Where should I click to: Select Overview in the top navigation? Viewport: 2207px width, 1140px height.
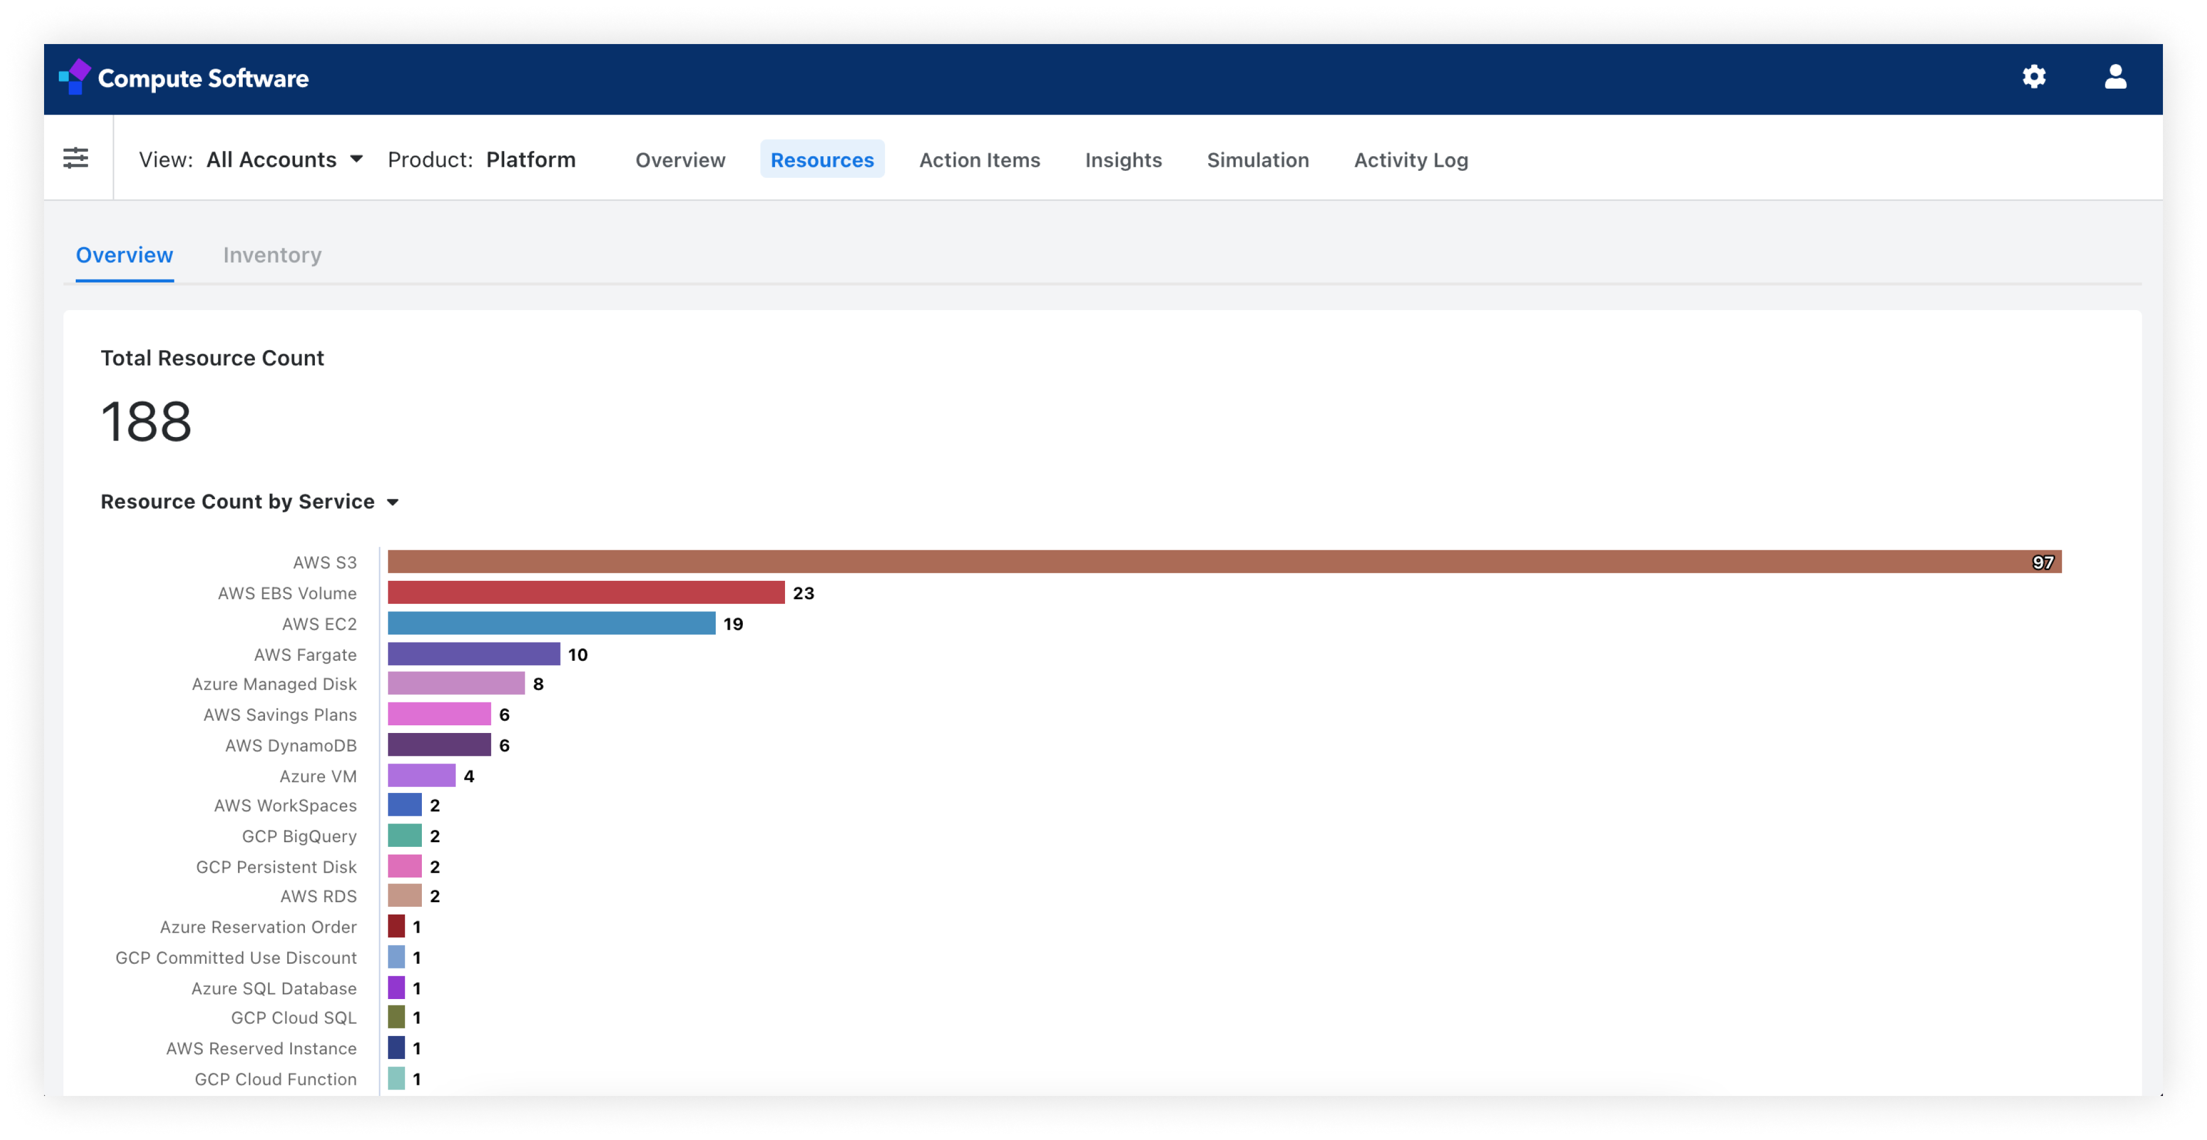pyautogui.click(x=680, y=160)
